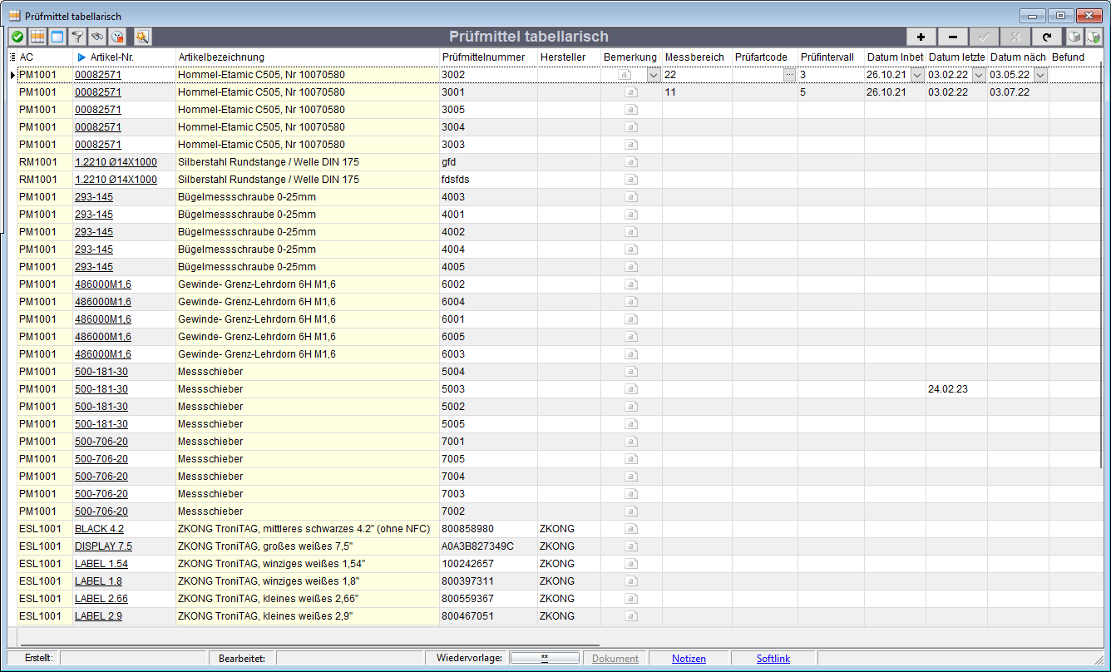This screenshot has height=672, width=1111.
Task: Click the printer with green arrow icon
Action: [x=1094, y=37]
